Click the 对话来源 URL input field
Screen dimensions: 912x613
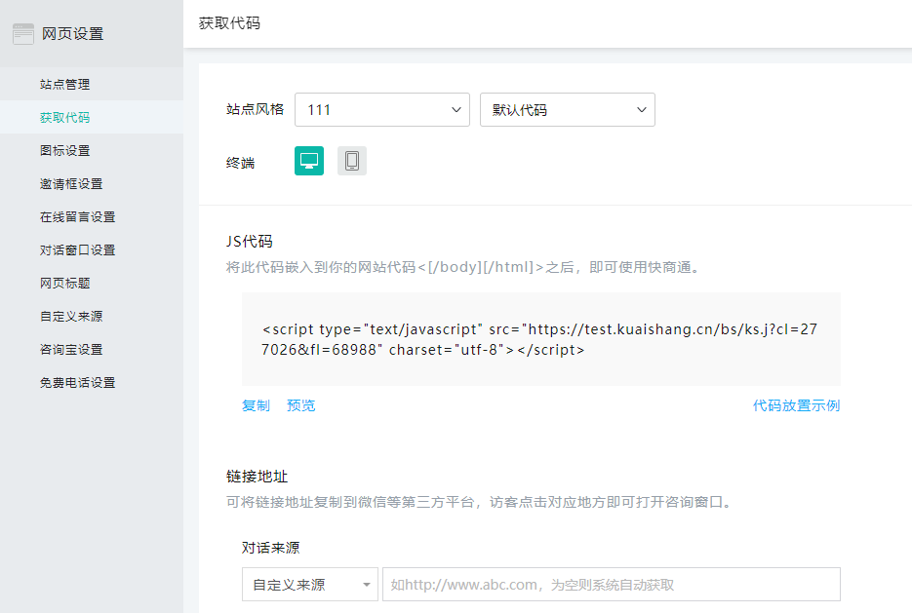(x=611, y=585)
